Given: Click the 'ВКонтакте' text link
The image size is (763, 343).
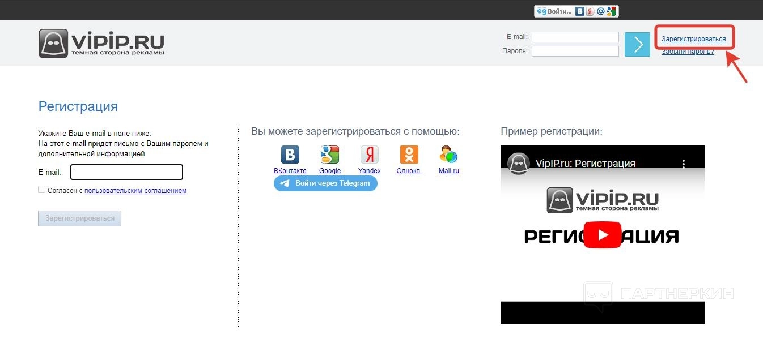Looking at the screenshot, I should (x=290, y=171).
